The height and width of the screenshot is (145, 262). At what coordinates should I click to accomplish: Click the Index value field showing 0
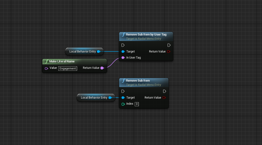(x=137, y=104)
